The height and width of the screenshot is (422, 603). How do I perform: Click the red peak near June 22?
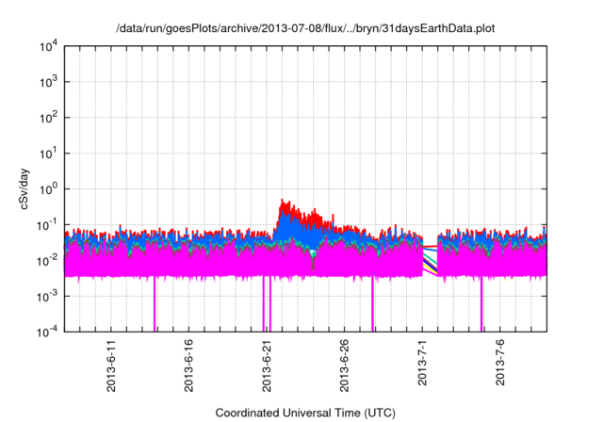tap(284, 204)
